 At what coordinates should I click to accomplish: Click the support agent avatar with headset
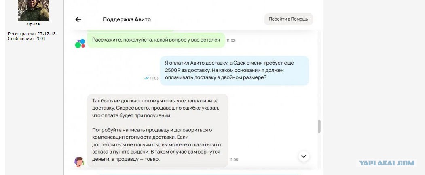coord(79,162)
